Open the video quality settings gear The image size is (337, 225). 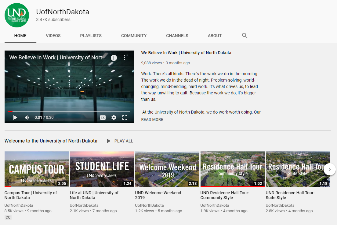[x=114, y=117]
